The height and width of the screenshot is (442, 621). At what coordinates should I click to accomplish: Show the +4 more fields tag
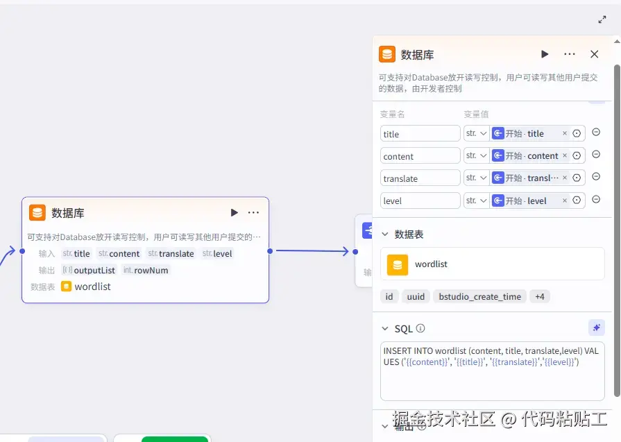tap(539, 297)
